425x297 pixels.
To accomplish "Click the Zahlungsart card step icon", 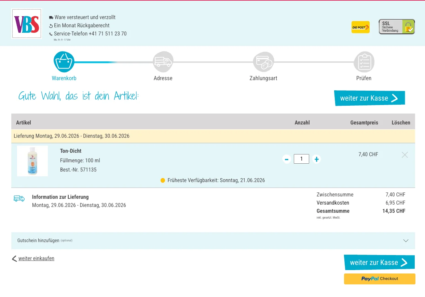I will (x=263, y=62).
